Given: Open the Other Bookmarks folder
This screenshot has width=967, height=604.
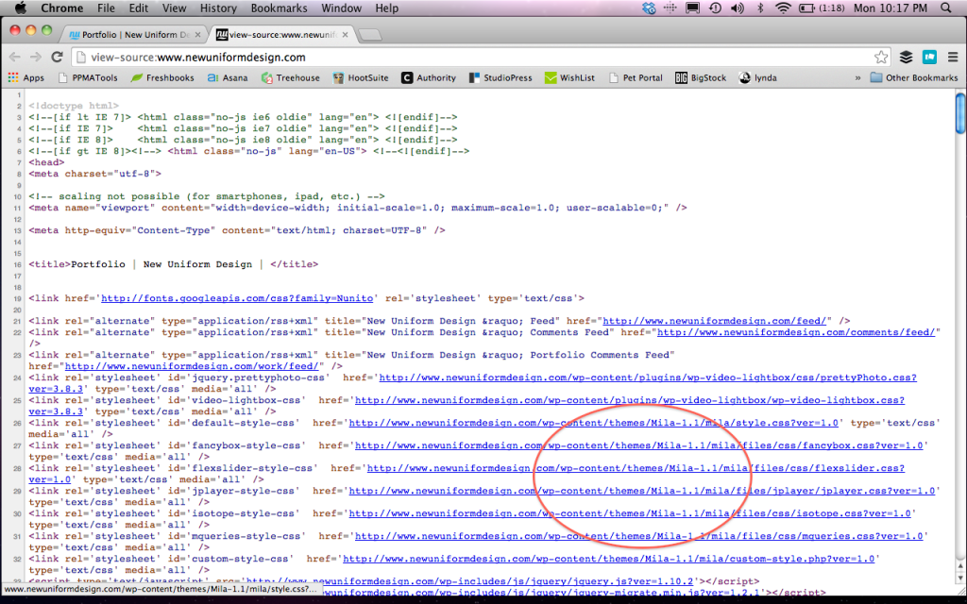Looking at the screenshot, I should coord(914,77).
